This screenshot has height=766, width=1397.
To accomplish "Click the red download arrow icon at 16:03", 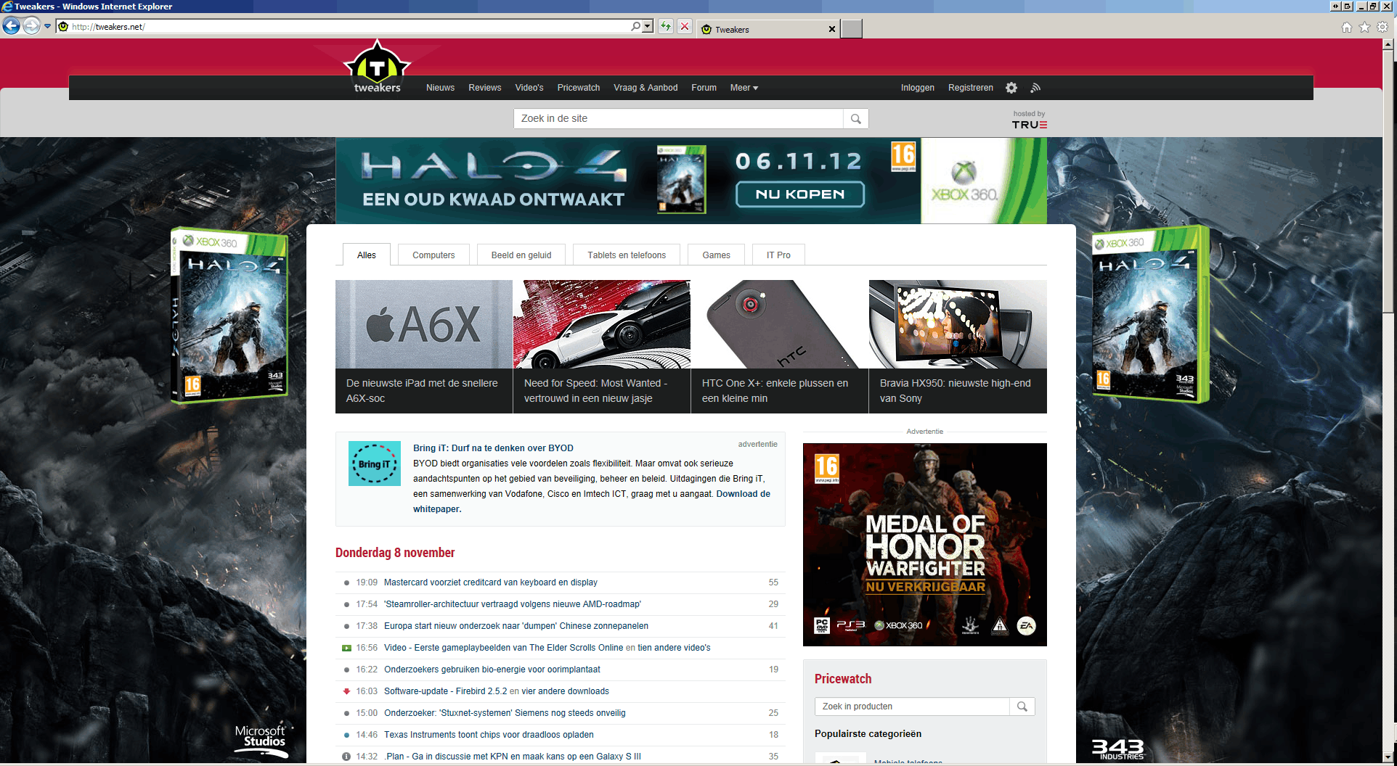I will tap(346, 691).
